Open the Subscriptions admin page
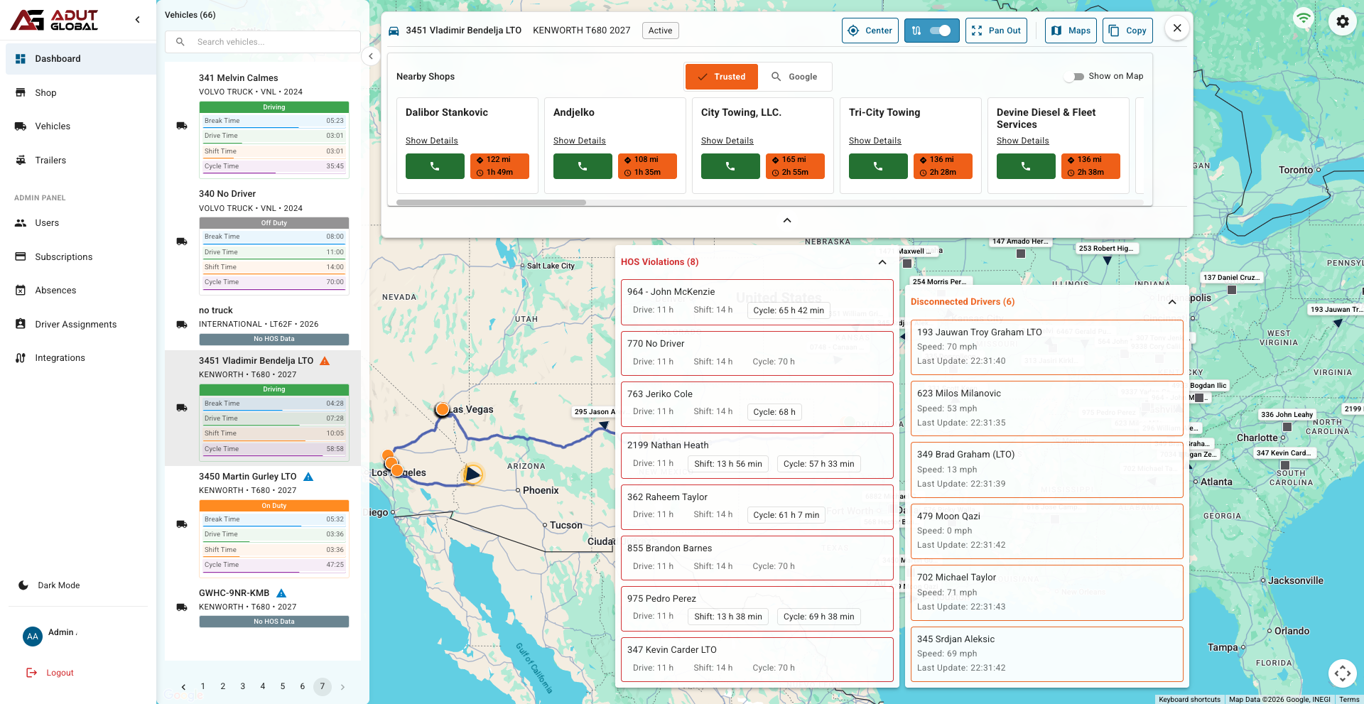 pyautogui.click(x=63, y=256)
